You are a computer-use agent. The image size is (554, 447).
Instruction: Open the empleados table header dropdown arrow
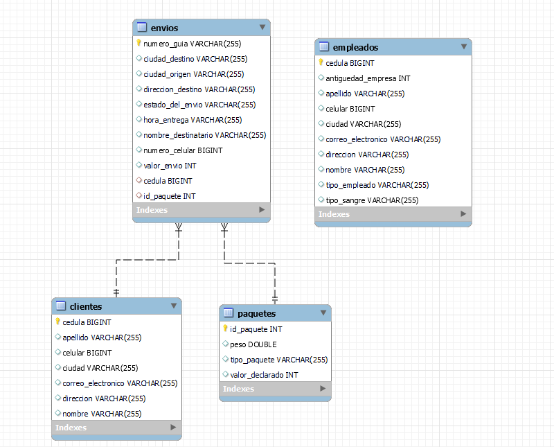point(463,47)
